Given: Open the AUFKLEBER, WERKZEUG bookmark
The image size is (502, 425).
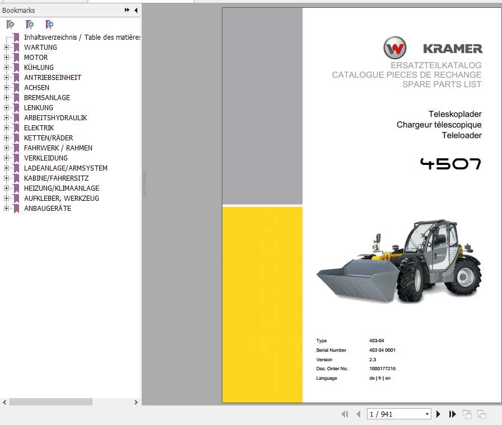Looking at the screenshot, I should (62, 199).
